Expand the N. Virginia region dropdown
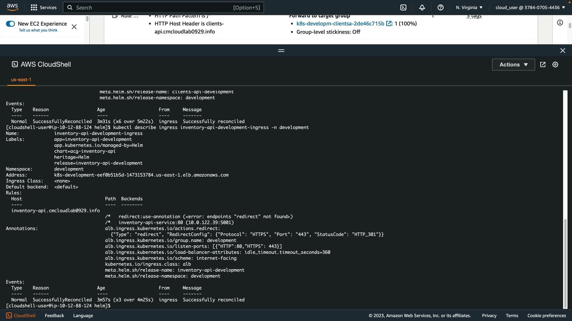Viewport: 572px width, 321px height. click(469, 7)
